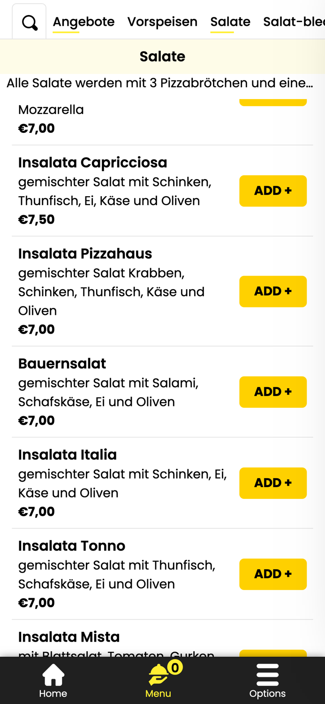
Task: Add Insalata Pizzahaus to the order
Action: (273, 291)
